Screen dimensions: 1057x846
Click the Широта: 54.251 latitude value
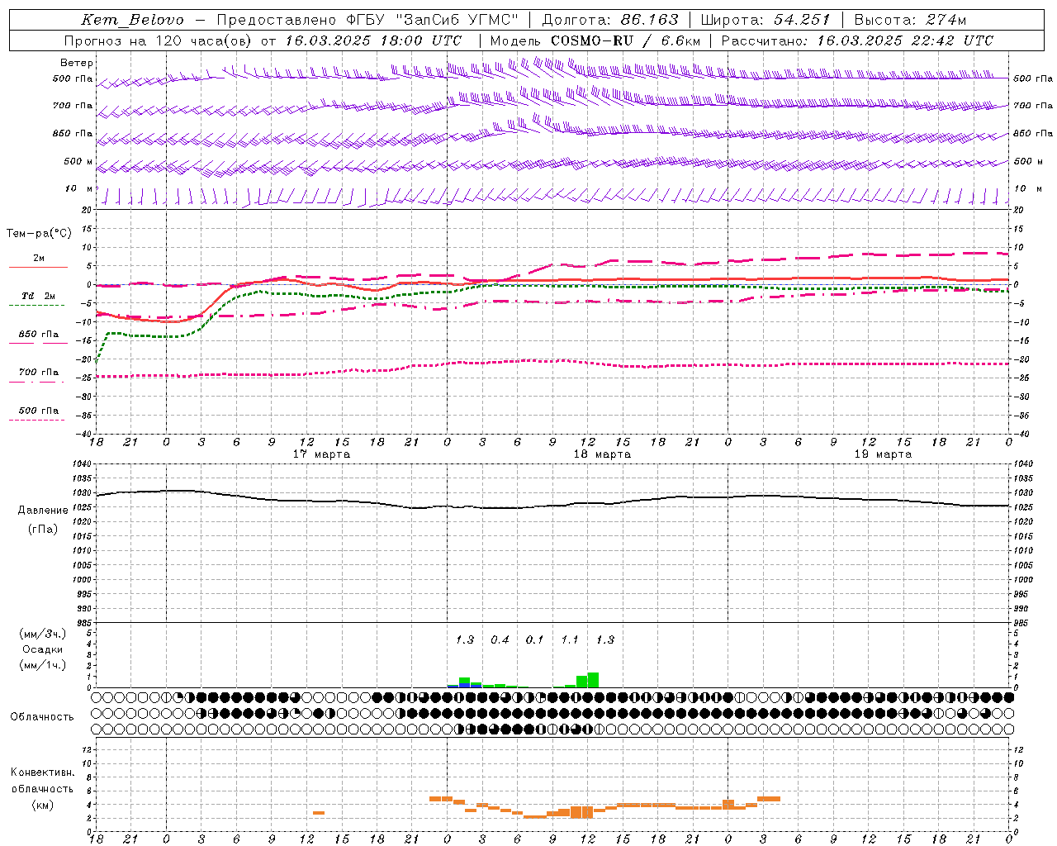point(765,20)
